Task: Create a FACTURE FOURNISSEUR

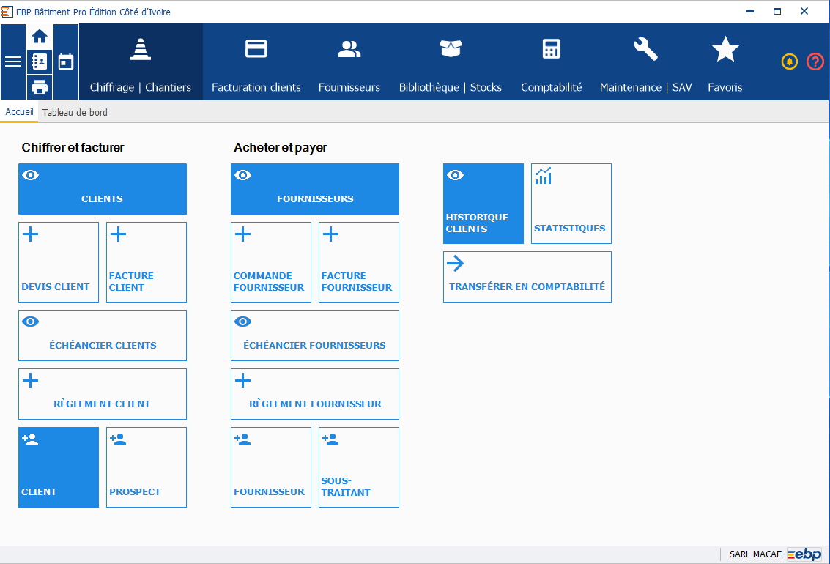Action: 359,262
